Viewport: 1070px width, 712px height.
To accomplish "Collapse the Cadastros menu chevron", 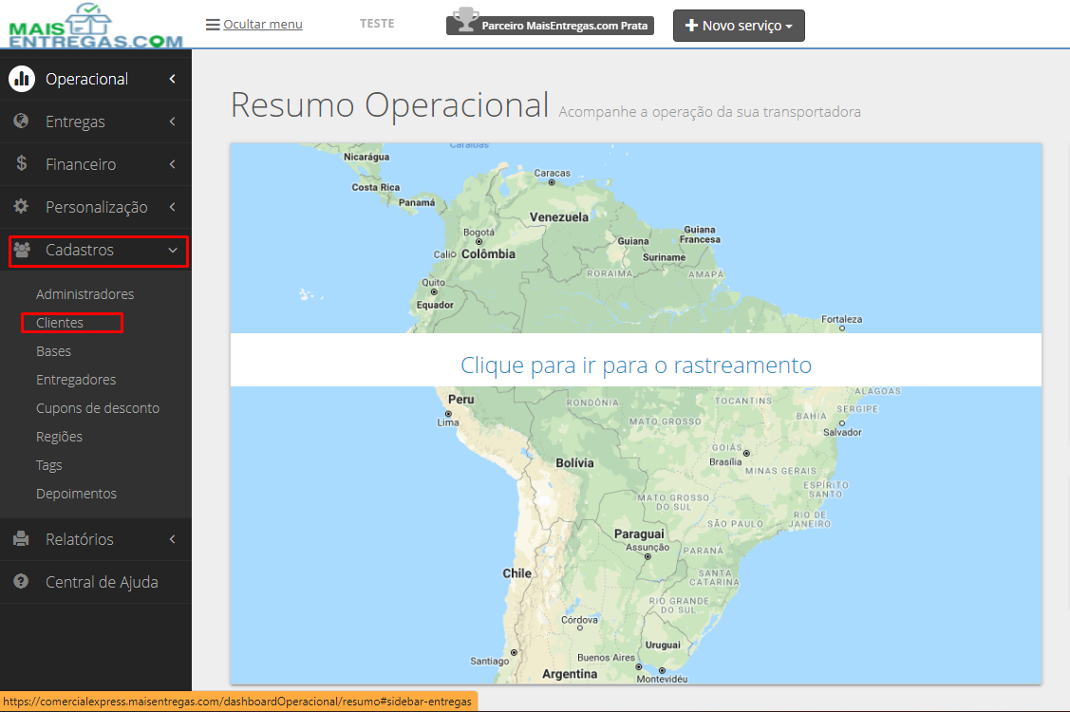I will point(173,251).
